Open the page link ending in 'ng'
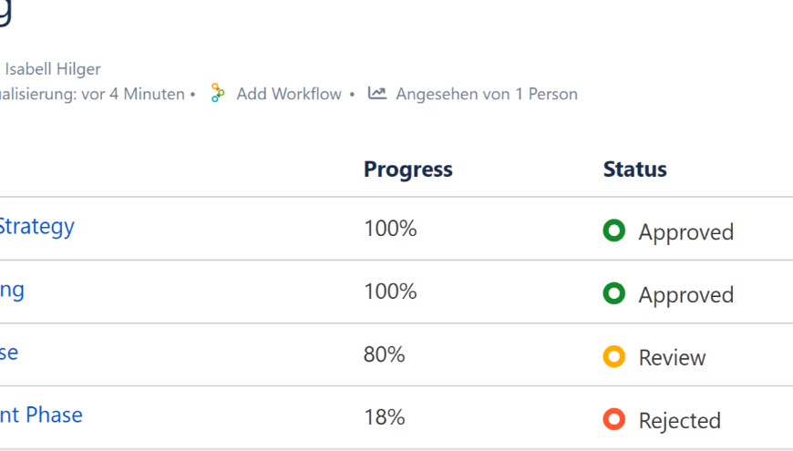 (x=12, y=290)
